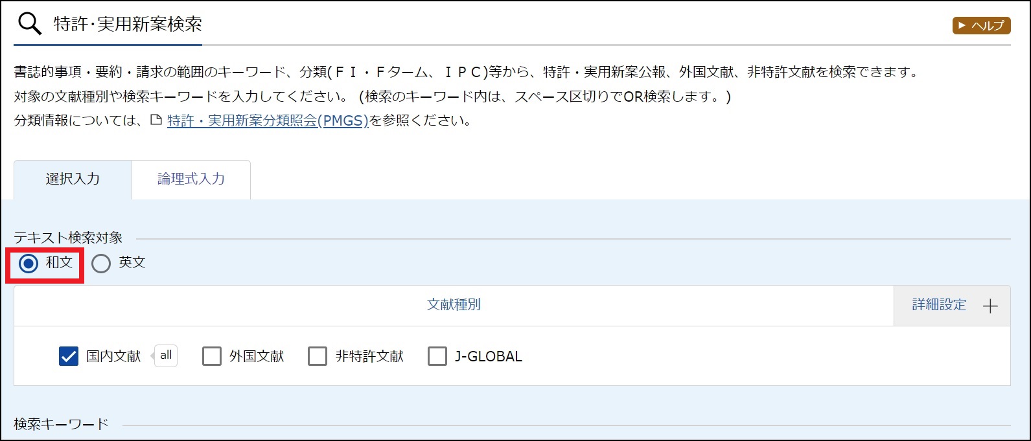Click the "all" badge next to 国内文献

tap(166, 355)
